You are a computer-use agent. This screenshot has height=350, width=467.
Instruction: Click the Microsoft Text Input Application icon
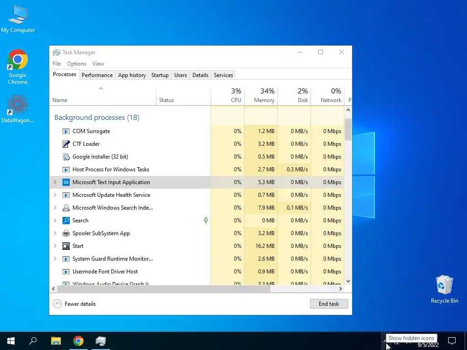point(66,182)
